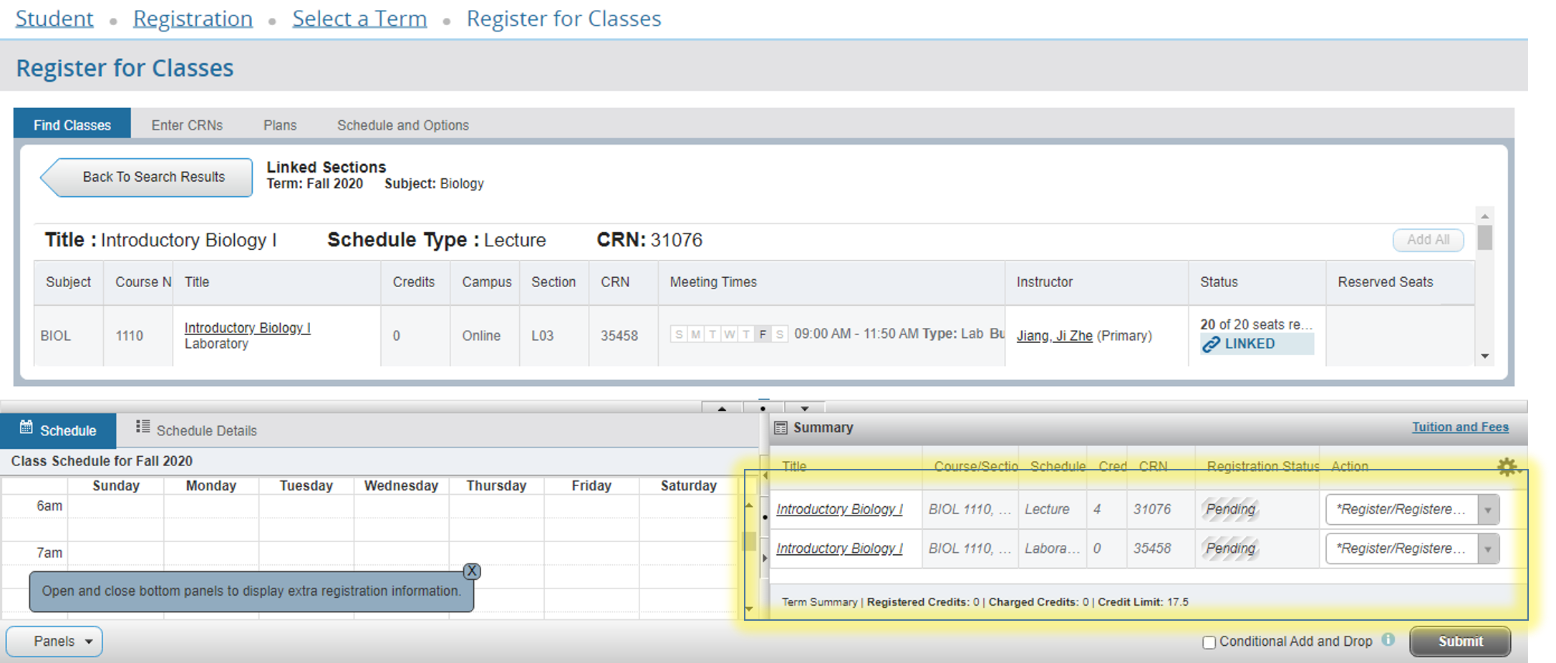
Task: Close the bottom panels tooltip with X
Action: (471, 571)
